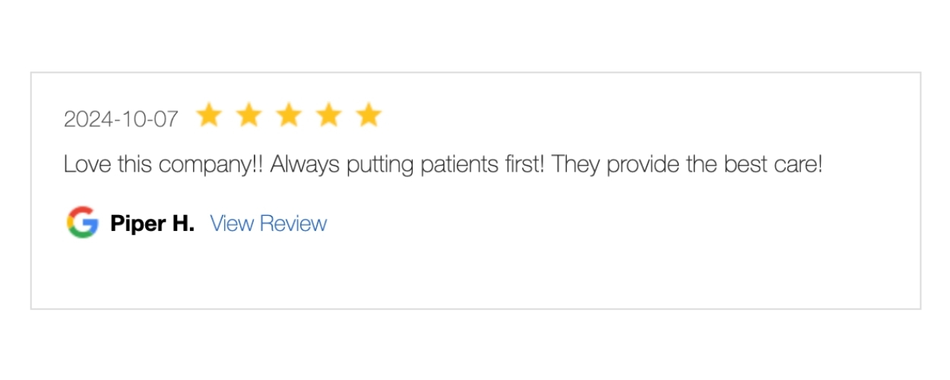Viewport: 950px width, 380px height.
Task: Click the 'H.' initial after Piper
Action: (x=182, y=223)
